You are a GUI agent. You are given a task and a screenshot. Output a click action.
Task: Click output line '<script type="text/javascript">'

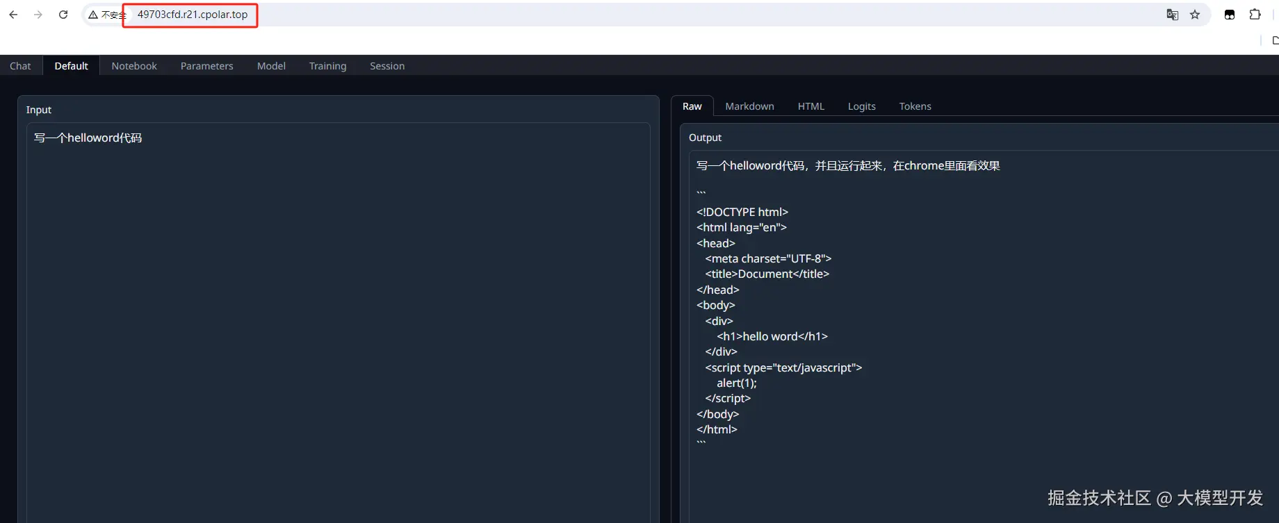[x=783, y=367]
